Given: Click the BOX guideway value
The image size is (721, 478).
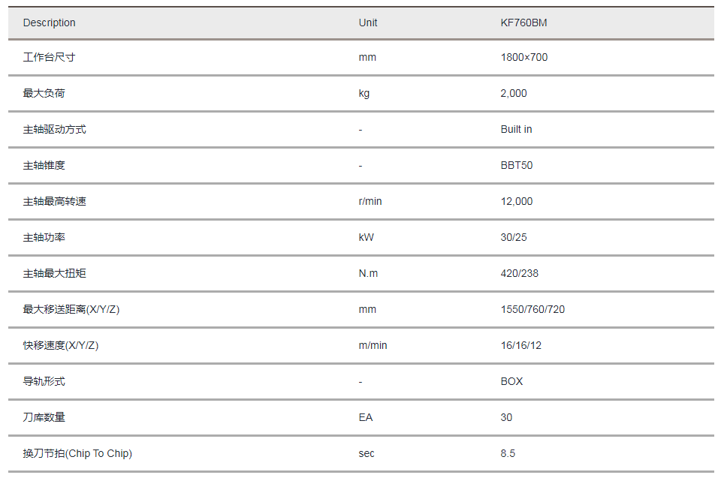Looking at the screenshot, I should click(511, 381).
